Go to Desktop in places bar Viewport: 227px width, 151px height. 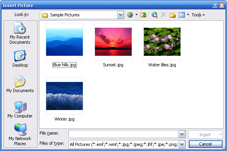click(20, 59)
